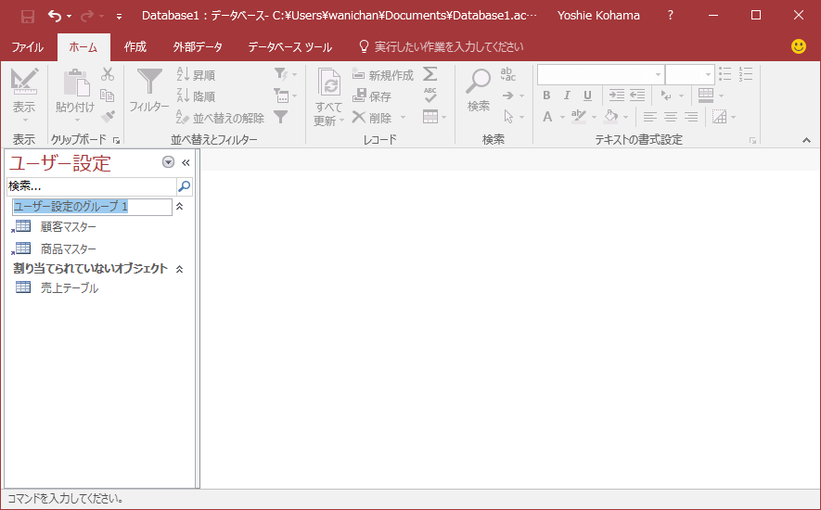The height and width of the screenshot is (510, 821).
Task: Toggle align text left
Action: 650,116
